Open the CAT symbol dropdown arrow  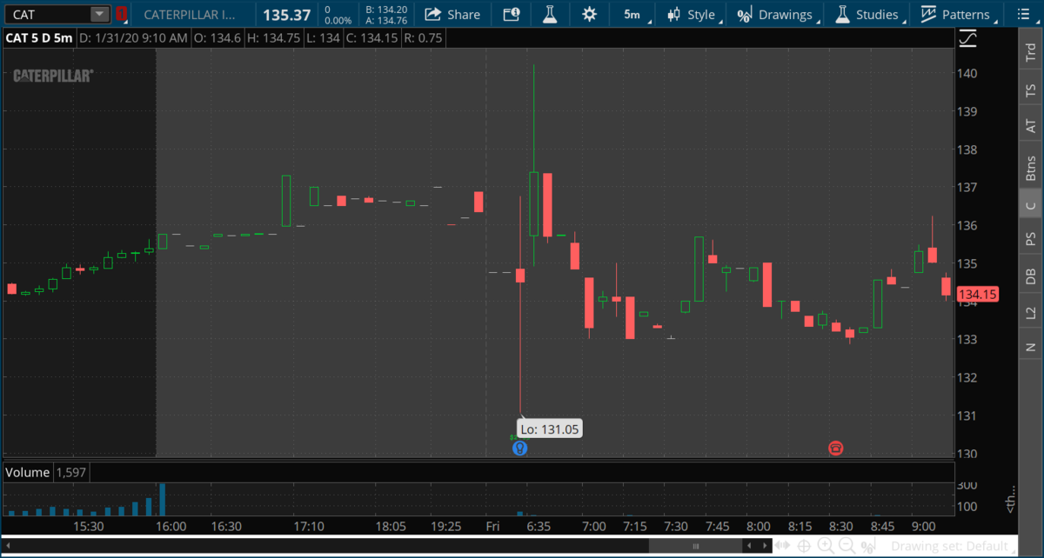click(x=100, y=14)
